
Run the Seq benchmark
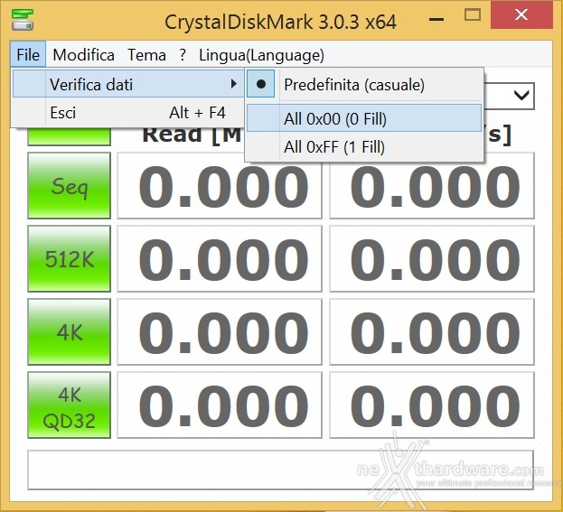coord(70,185)
